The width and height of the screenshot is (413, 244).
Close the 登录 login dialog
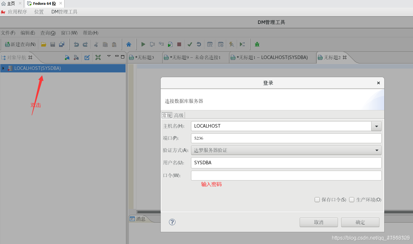coord(378,83)
